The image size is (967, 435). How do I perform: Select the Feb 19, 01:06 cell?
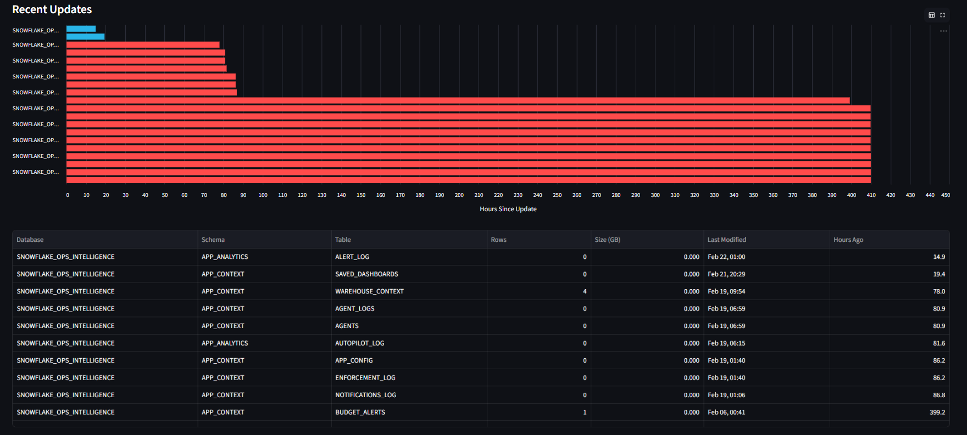point(766,395)
